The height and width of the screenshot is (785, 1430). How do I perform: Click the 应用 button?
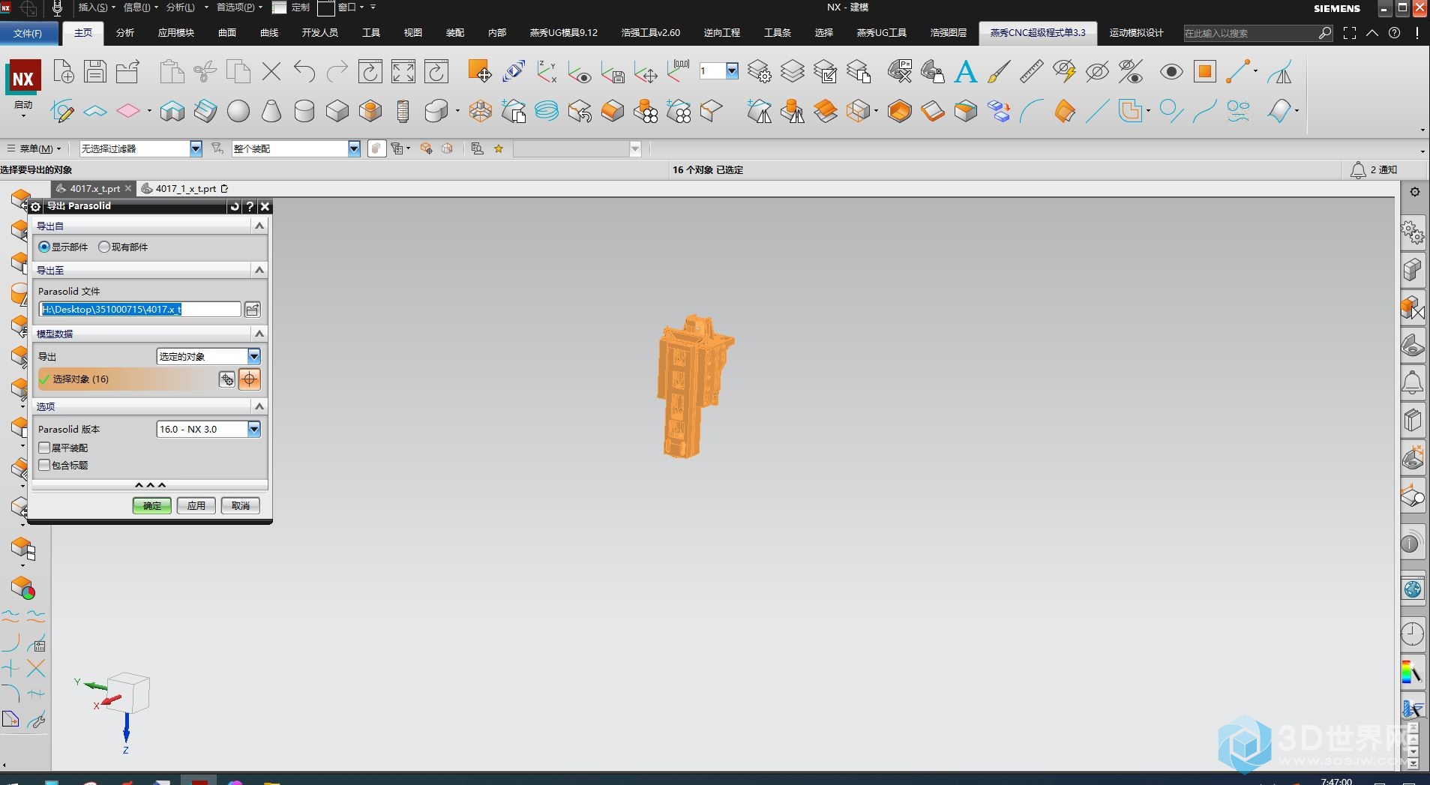pyautogui.click(x=196, y=505)
